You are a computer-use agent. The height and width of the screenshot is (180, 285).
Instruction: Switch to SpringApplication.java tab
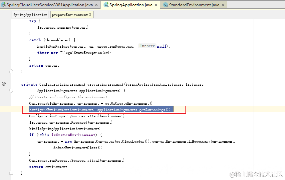[x=131, y=5]
